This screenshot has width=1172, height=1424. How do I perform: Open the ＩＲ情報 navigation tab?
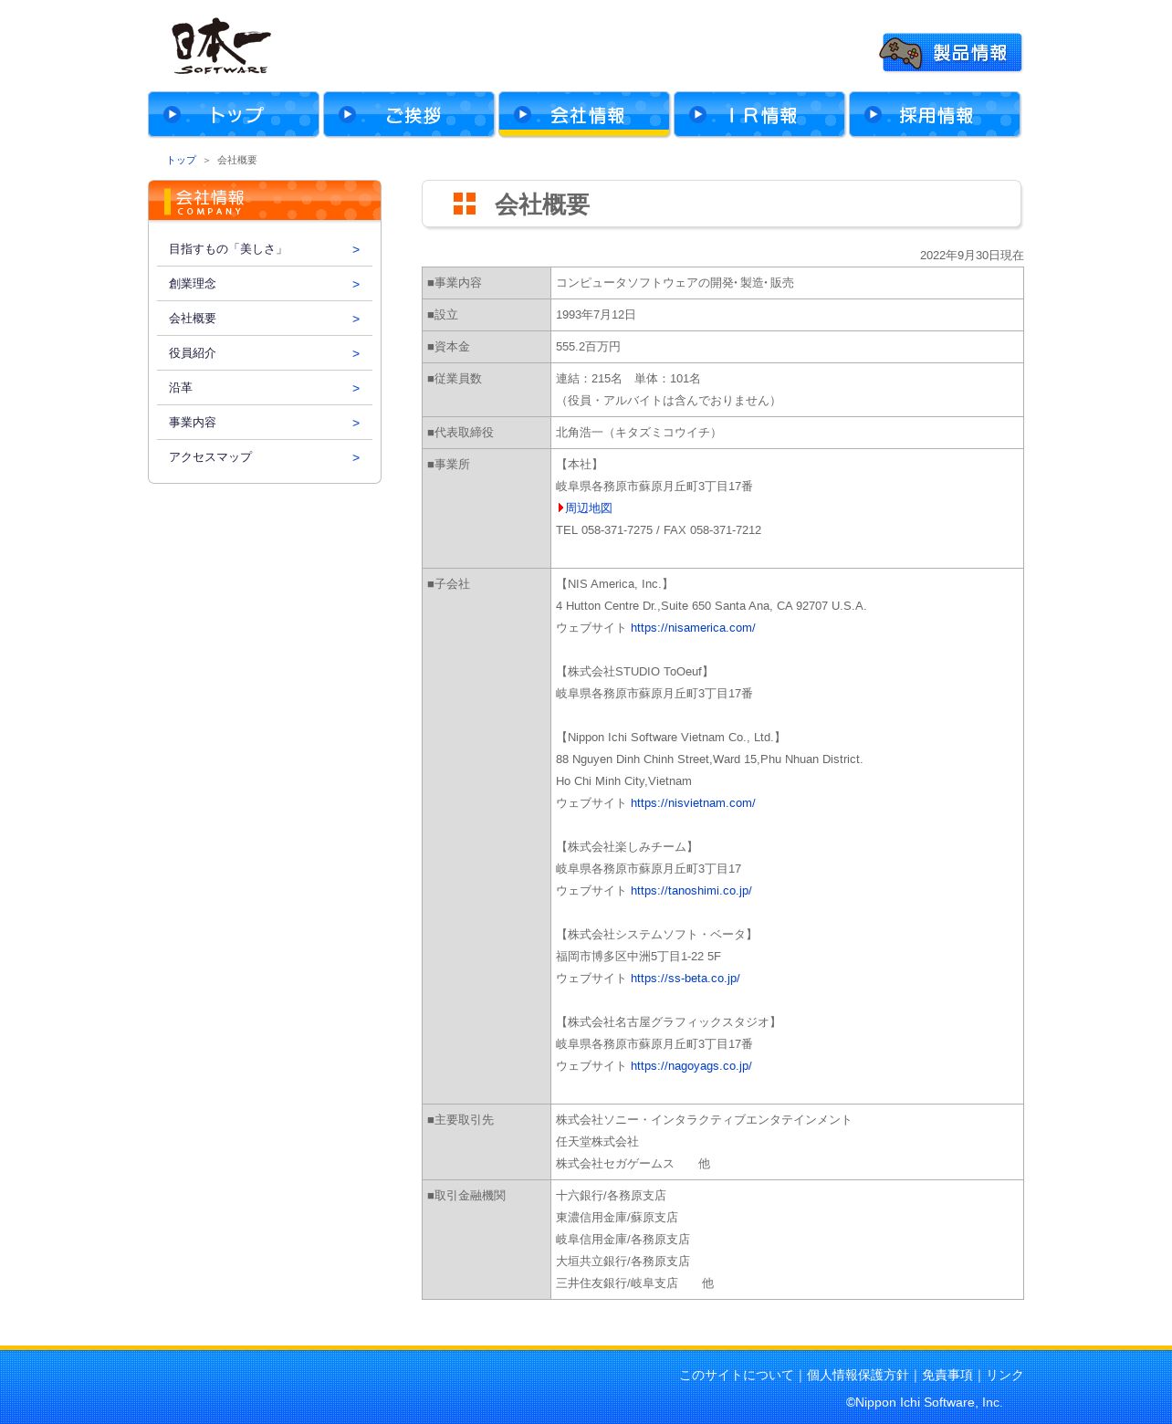(759, 114)
